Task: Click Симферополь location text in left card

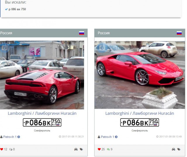Action: pyautogui.click(x=42, y=131)
